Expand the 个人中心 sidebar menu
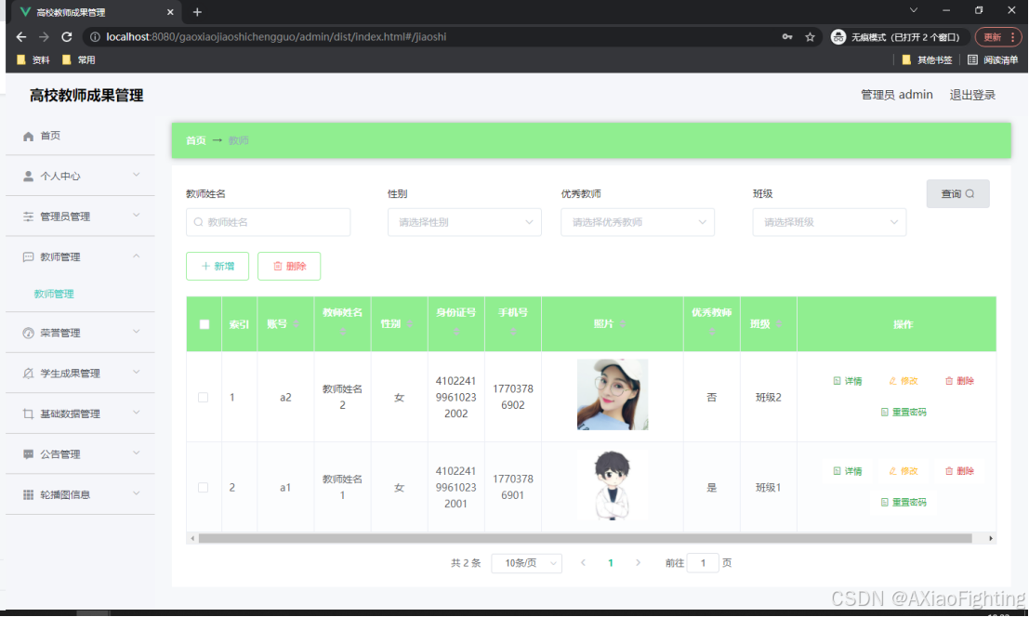 (x=80, y=176)
